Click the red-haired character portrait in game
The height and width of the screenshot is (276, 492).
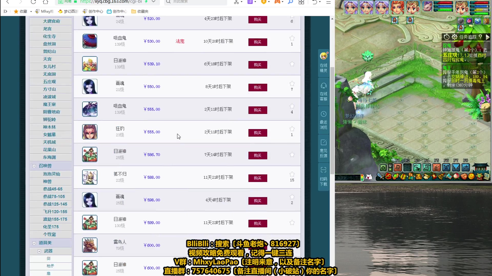pyautogui.click(x=397, y=7)
